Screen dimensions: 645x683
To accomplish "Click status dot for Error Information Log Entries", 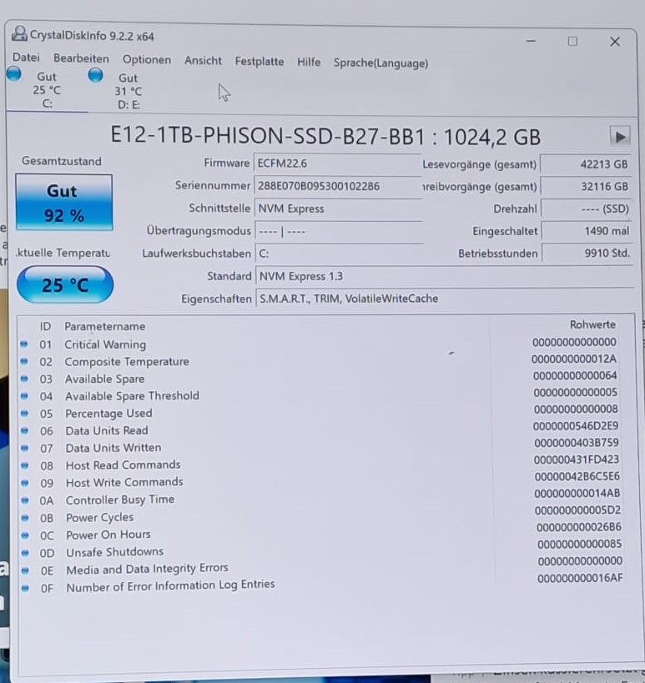I will coord(25,588).
